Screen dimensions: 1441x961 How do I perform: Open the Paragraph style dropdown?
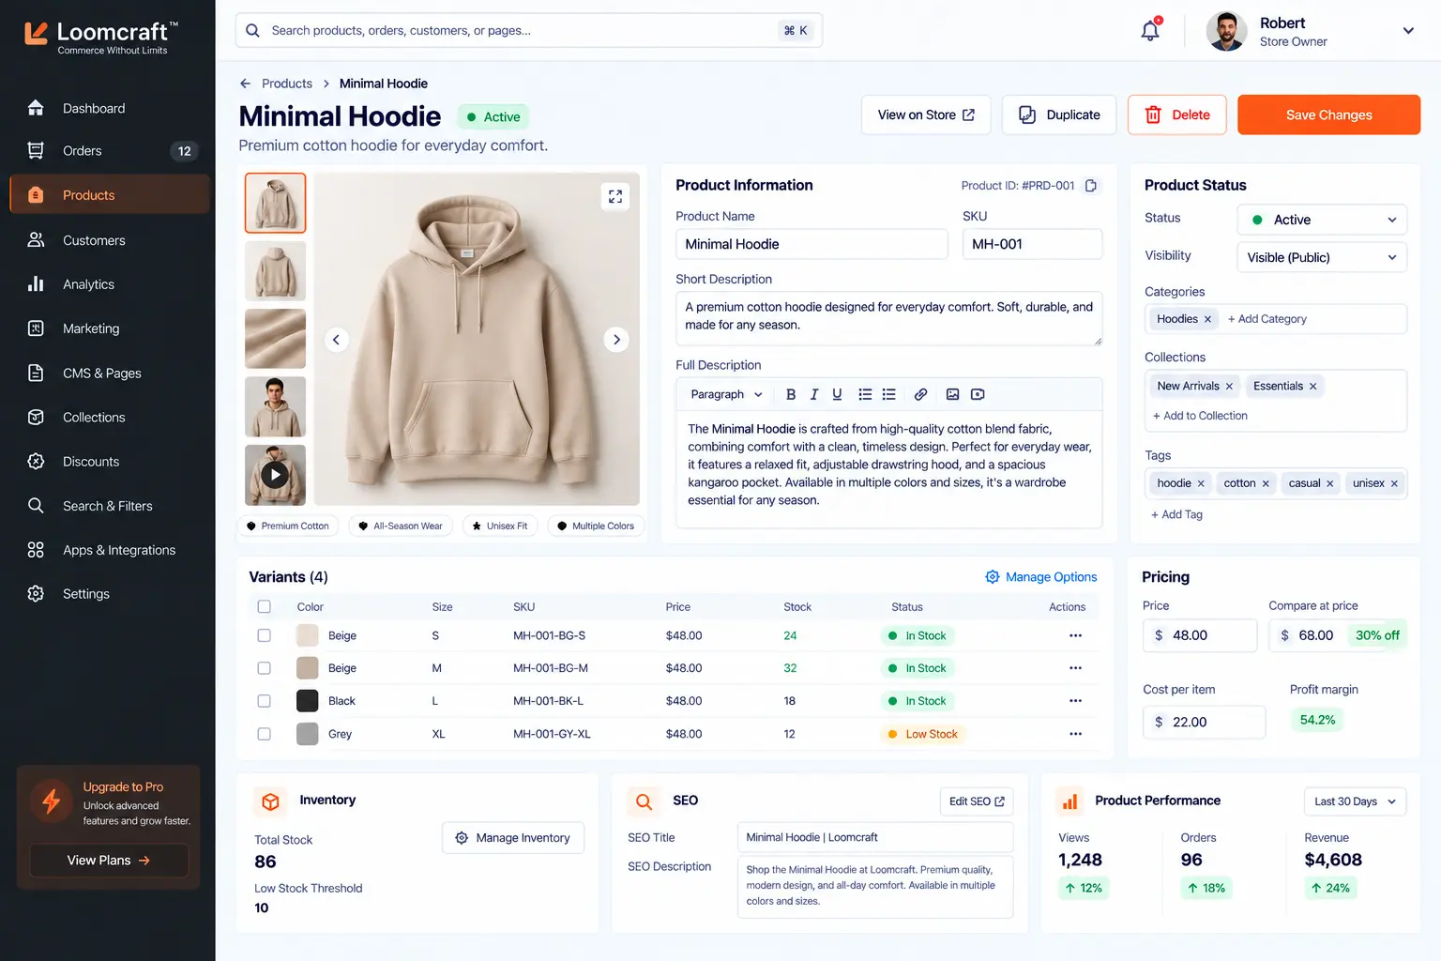point(726,394)
